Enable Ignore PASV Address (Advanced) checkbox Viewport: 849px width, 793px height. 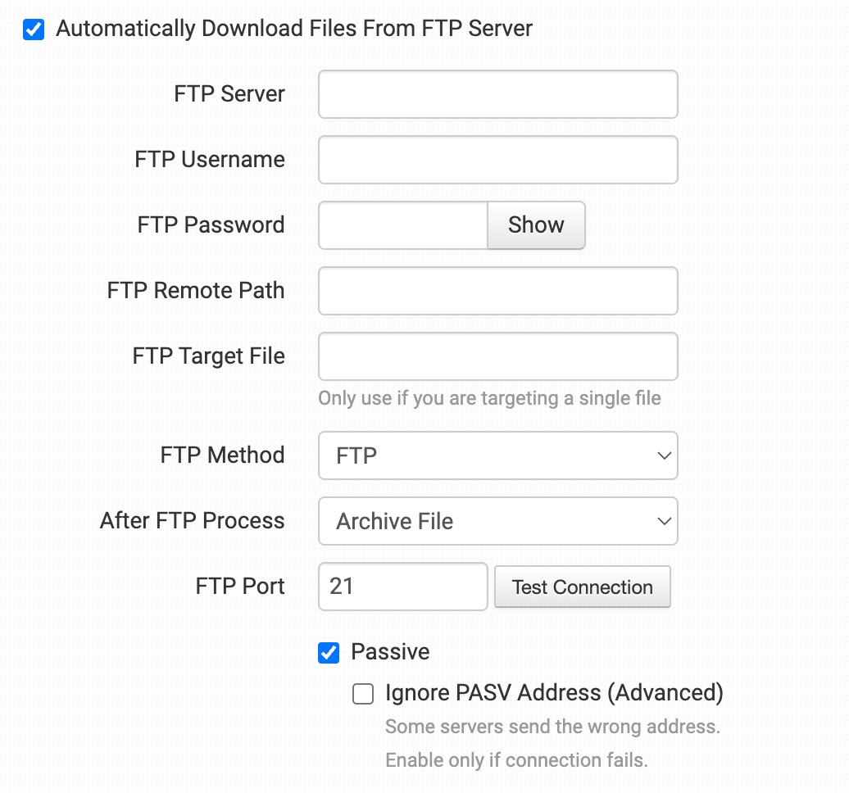(363, 693)
